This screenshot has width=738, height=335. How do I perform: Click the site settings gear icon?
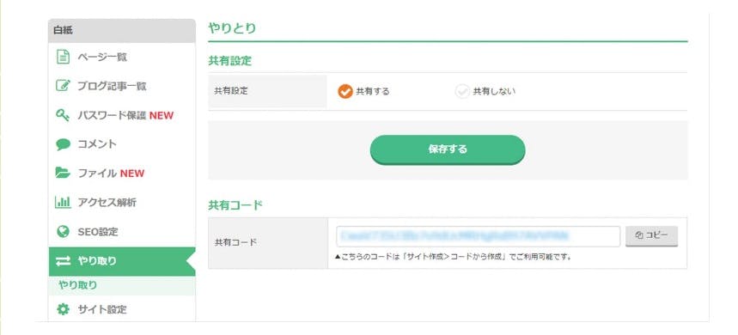tap(63, 309)
